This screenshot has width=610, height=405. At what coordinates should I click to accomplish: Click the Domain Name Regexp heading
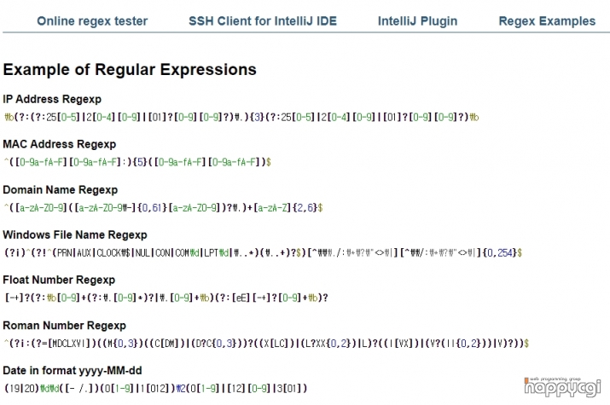pyautogui.click(x=61, y=189)
